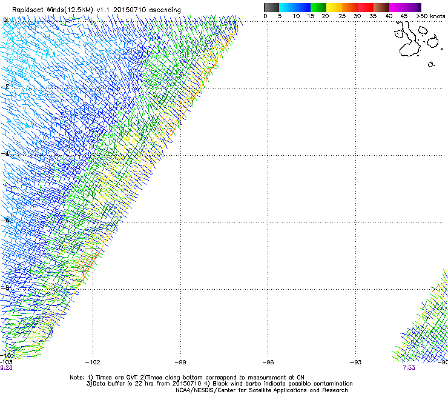Click the '10' legend tick label

[x=296, y=16]
